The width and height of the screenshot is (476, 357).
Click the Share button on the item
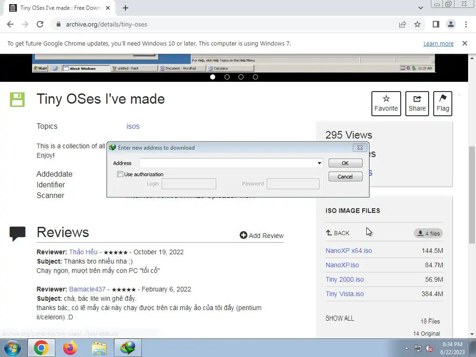[x=417, y=104]
